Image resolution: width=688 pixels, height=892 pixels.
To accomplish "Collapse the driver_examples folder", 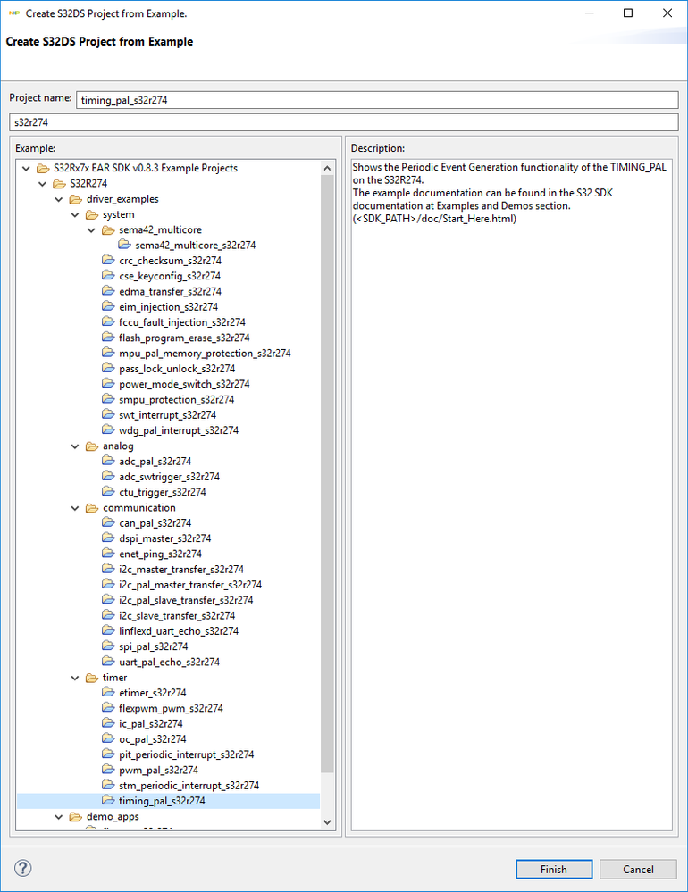I will coord(59,199).
